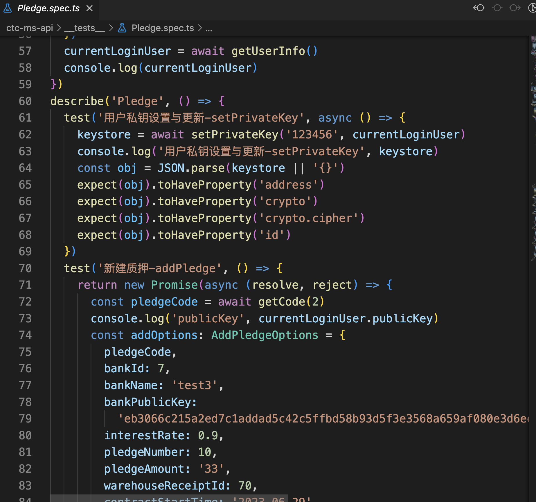Click 'getCode' call on line 72

pos(282,302)
